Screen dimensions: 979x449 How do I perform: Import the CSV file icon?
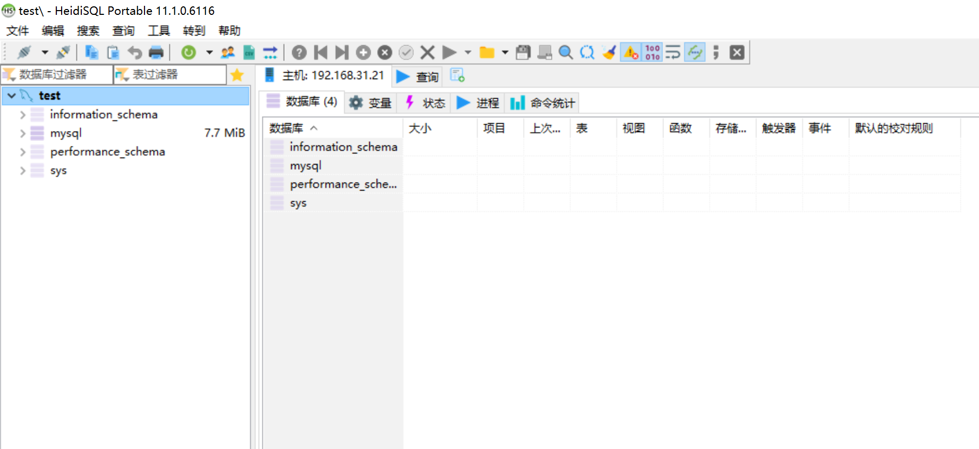[x=249, y=52]
